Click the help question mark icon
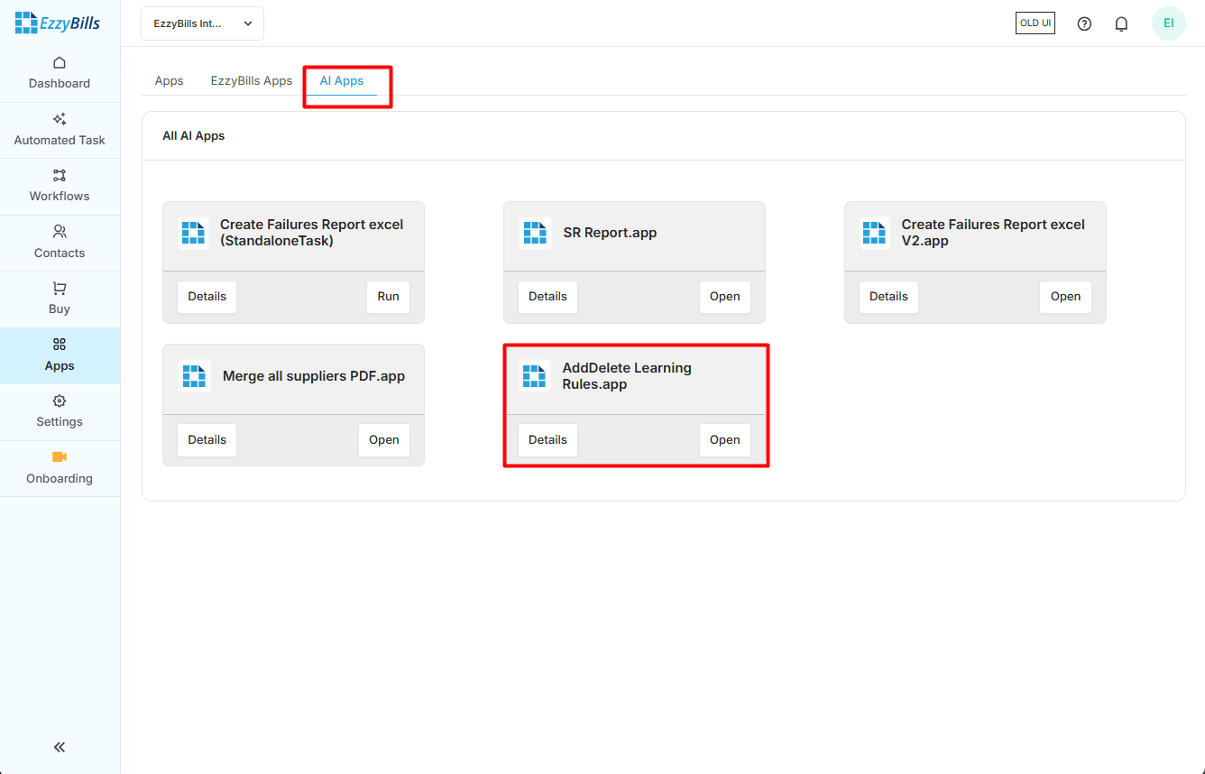This screenshot has width=1205, height=774. click(1084, 23)
